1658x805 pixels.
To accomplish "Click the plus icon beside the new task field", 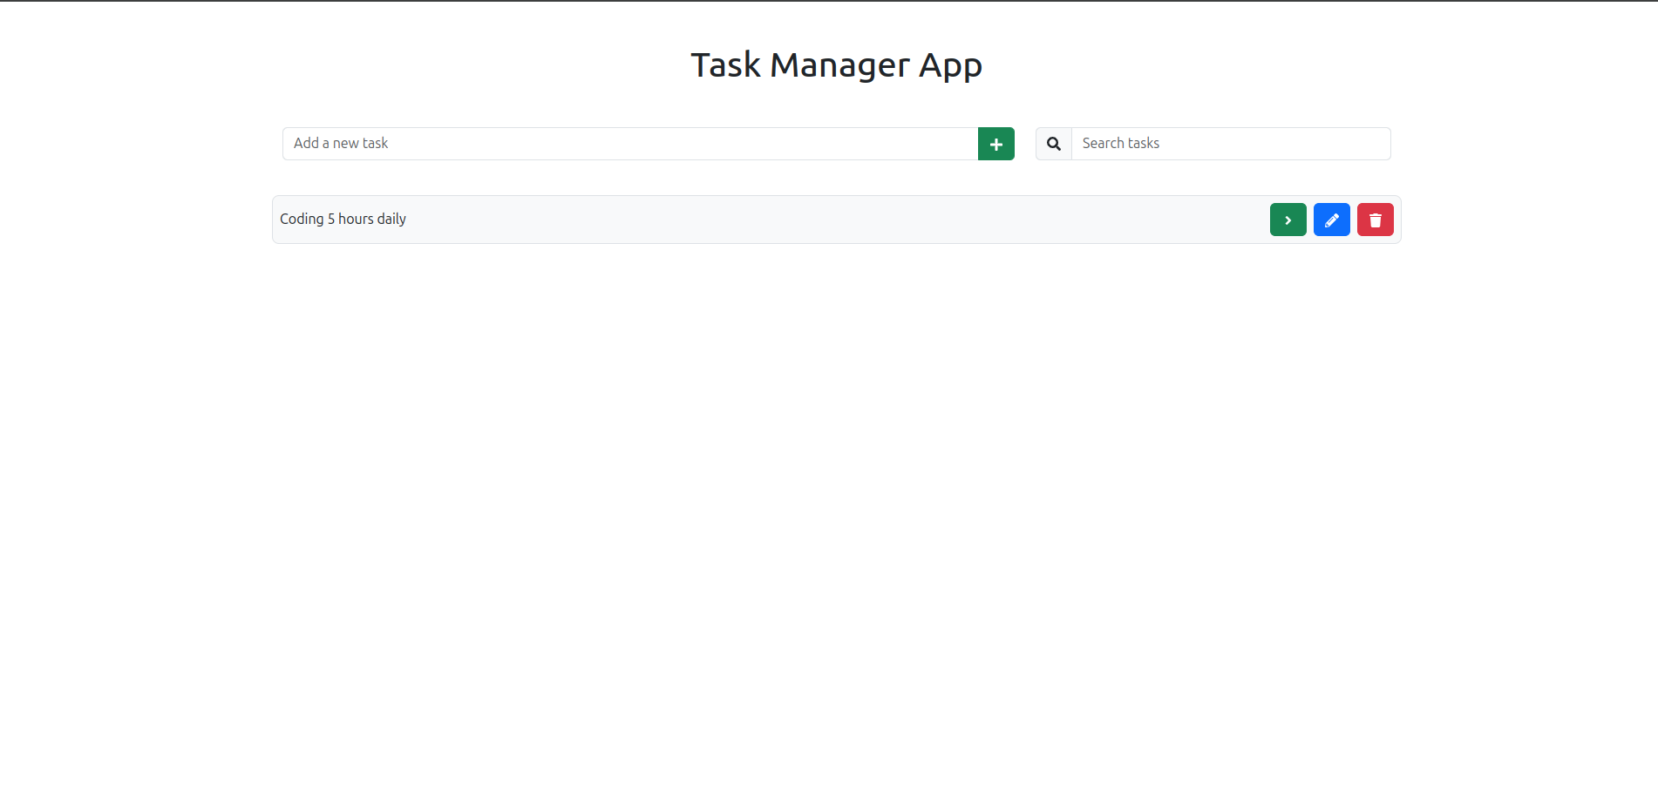I will tap(995, 143).
